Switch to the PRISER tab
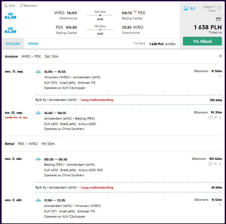 [x=33, y=44]
